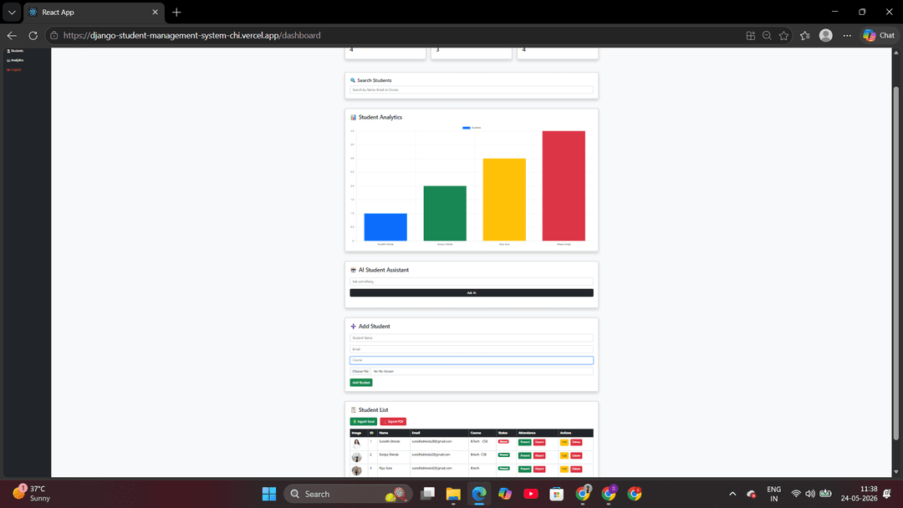903x508 pixels.
Task: Open Microsoft Store from the taskbar
Action: point(556,494)
